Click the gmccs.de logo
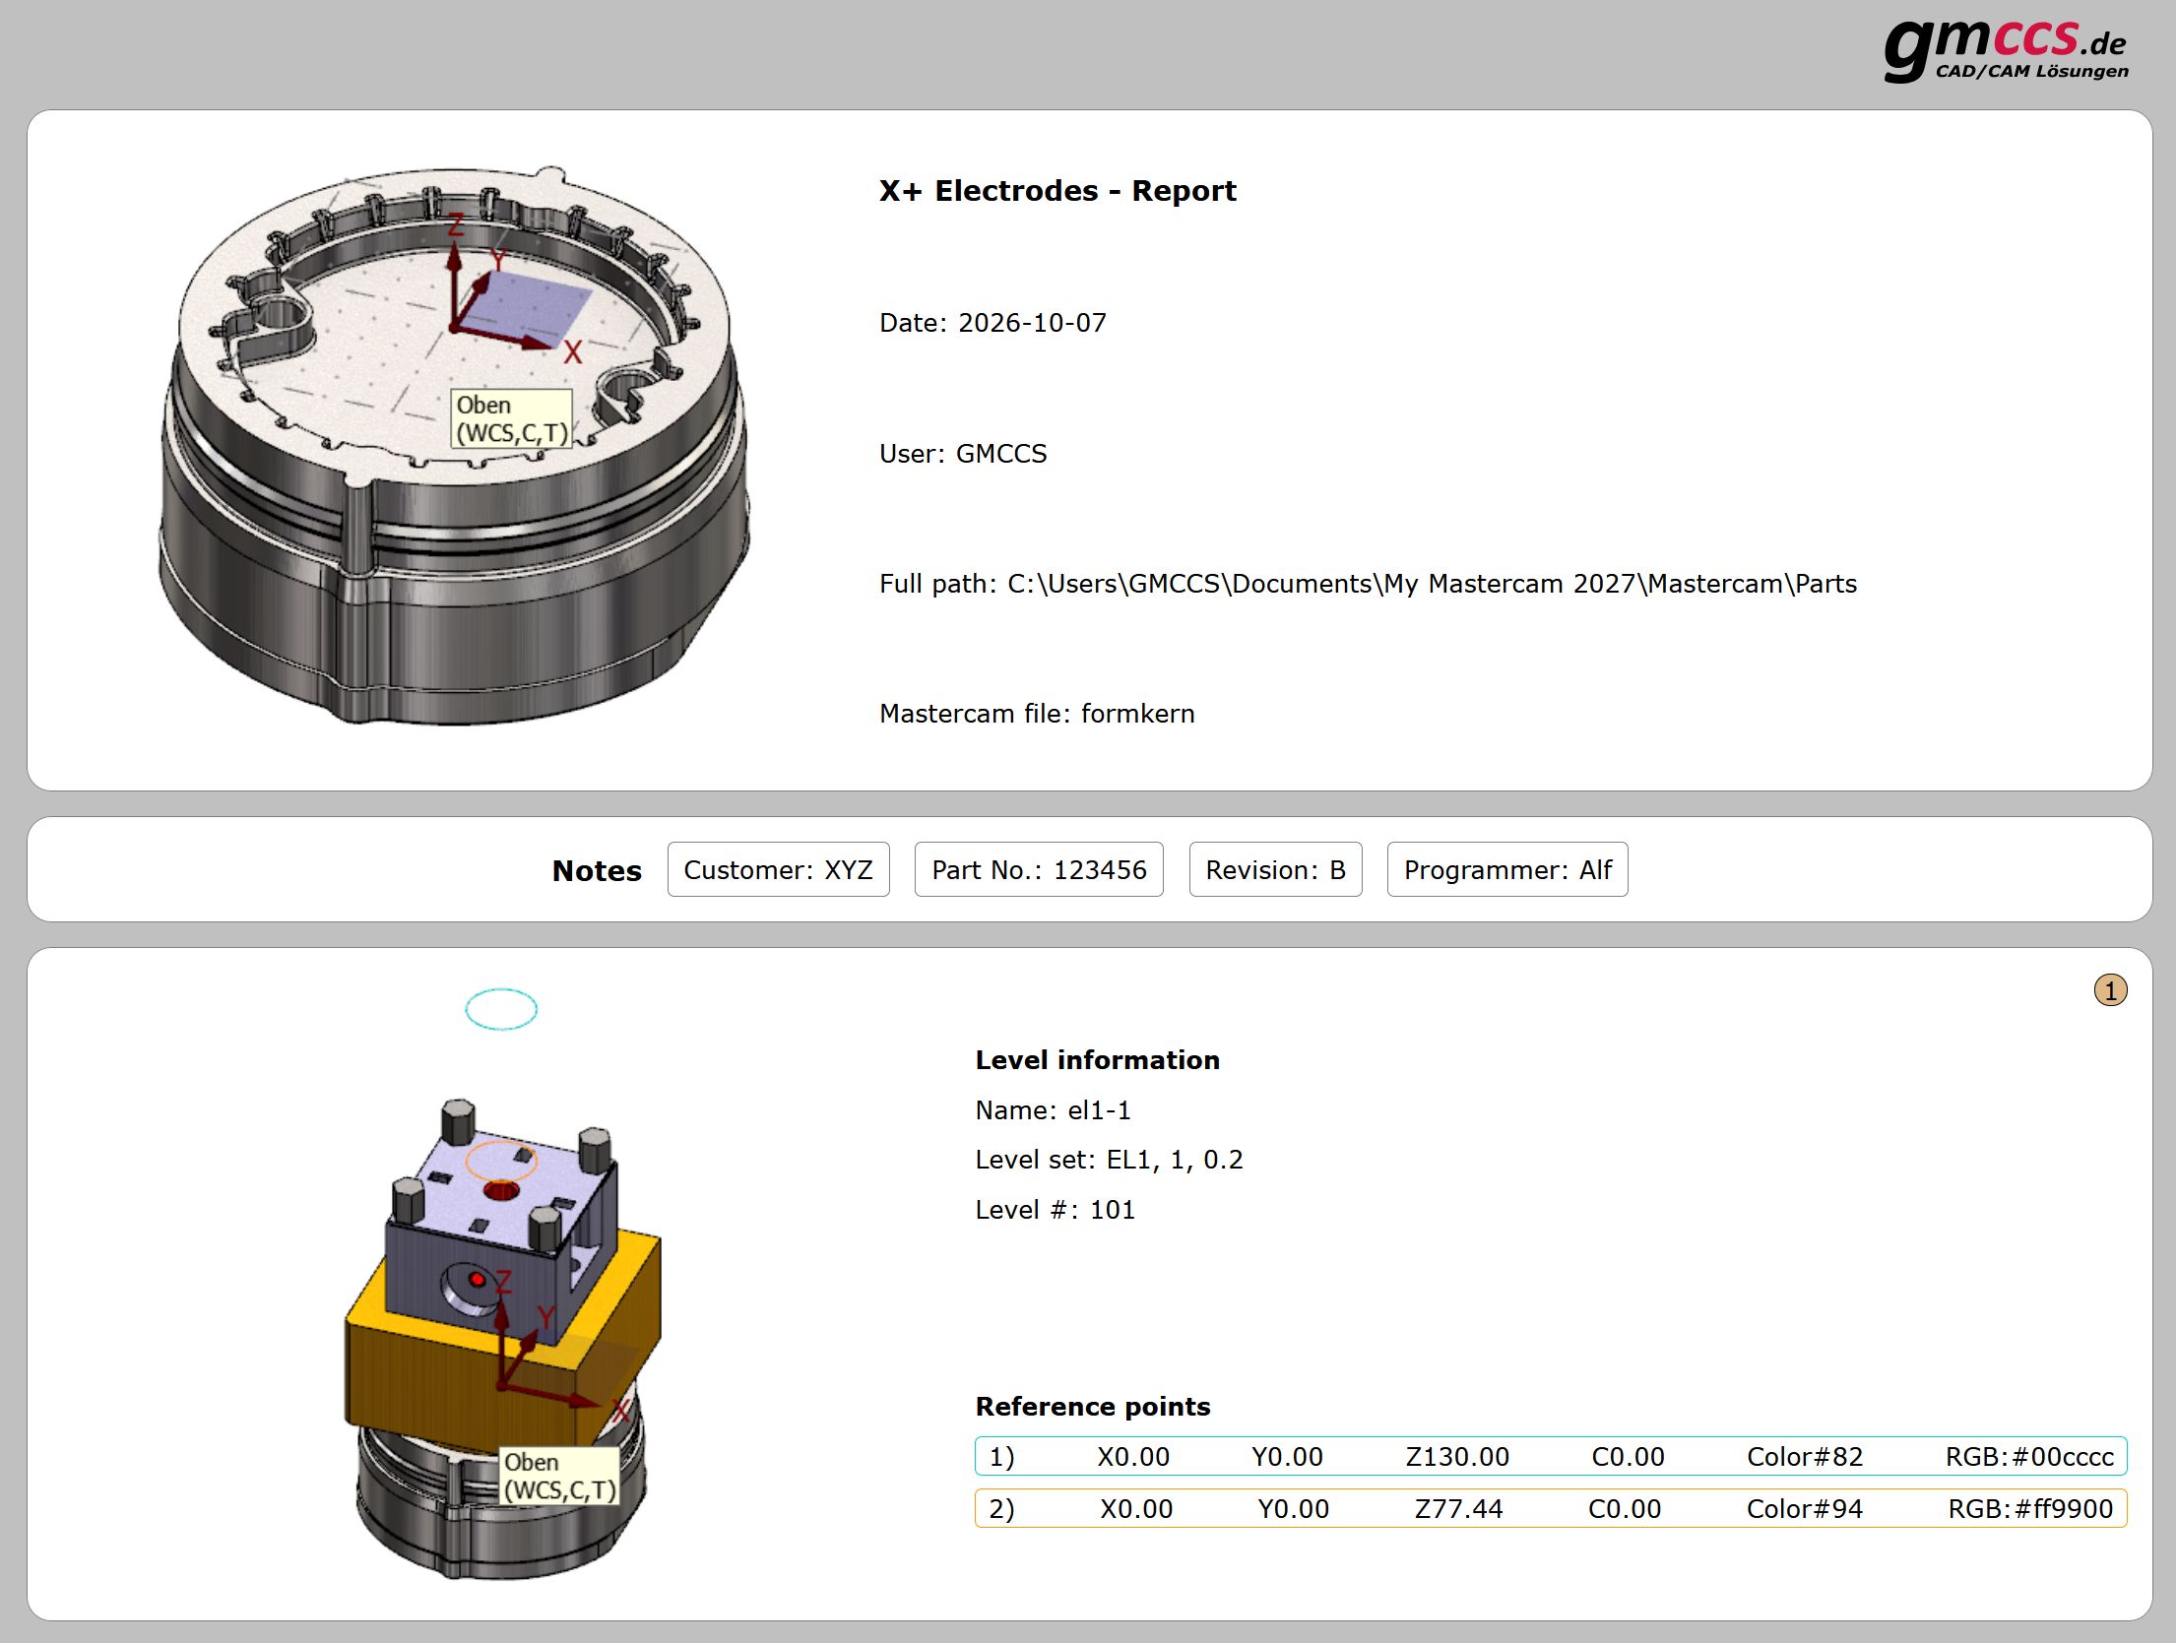Screen dimensions: 2176x1643 [2006, 49]
